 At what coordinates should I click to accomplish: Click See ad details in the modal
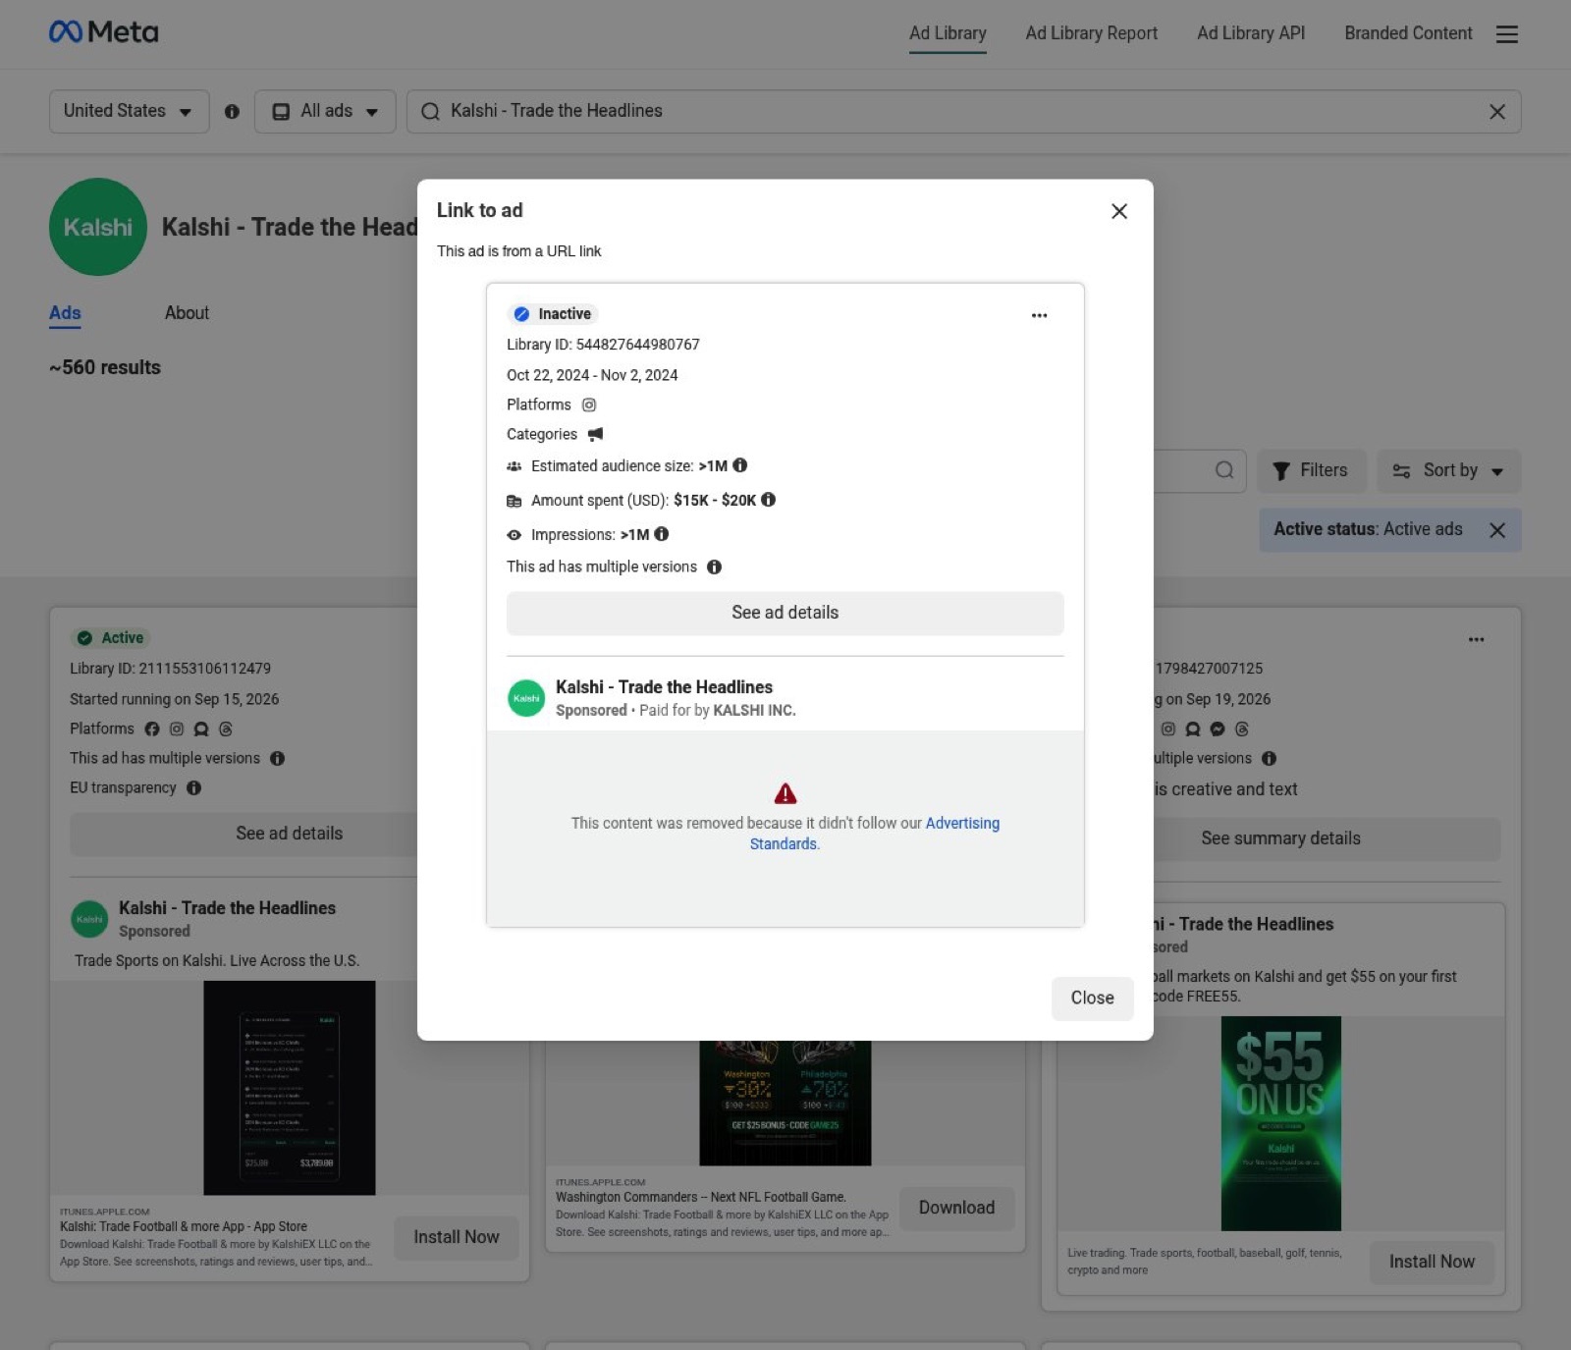coord(785,613)
